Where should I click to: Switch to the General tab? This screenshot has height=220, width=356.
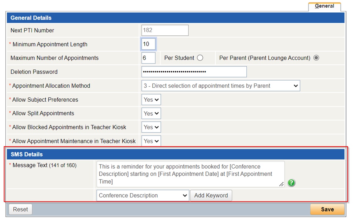pos(324,6)
